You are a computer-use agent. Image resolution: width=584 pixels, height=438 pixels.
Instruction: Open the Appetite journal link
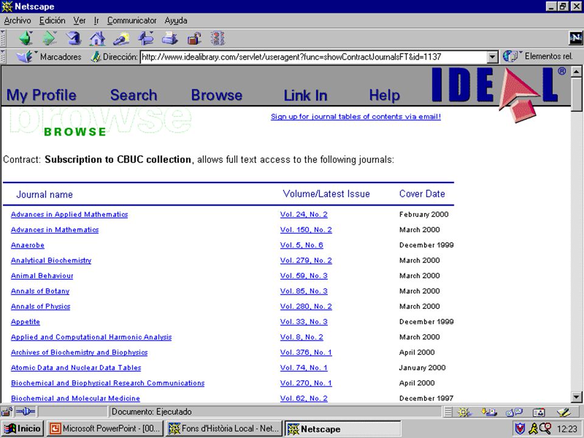click(x=26, y=322)
